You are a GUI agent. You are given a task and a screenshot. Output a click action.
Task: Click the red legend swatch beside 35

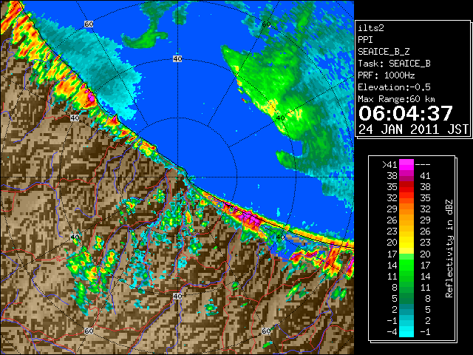pos(406,187)
